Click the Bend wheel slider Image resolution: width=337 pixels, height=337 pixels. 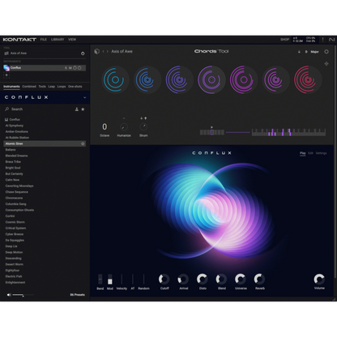click(100, 279)
